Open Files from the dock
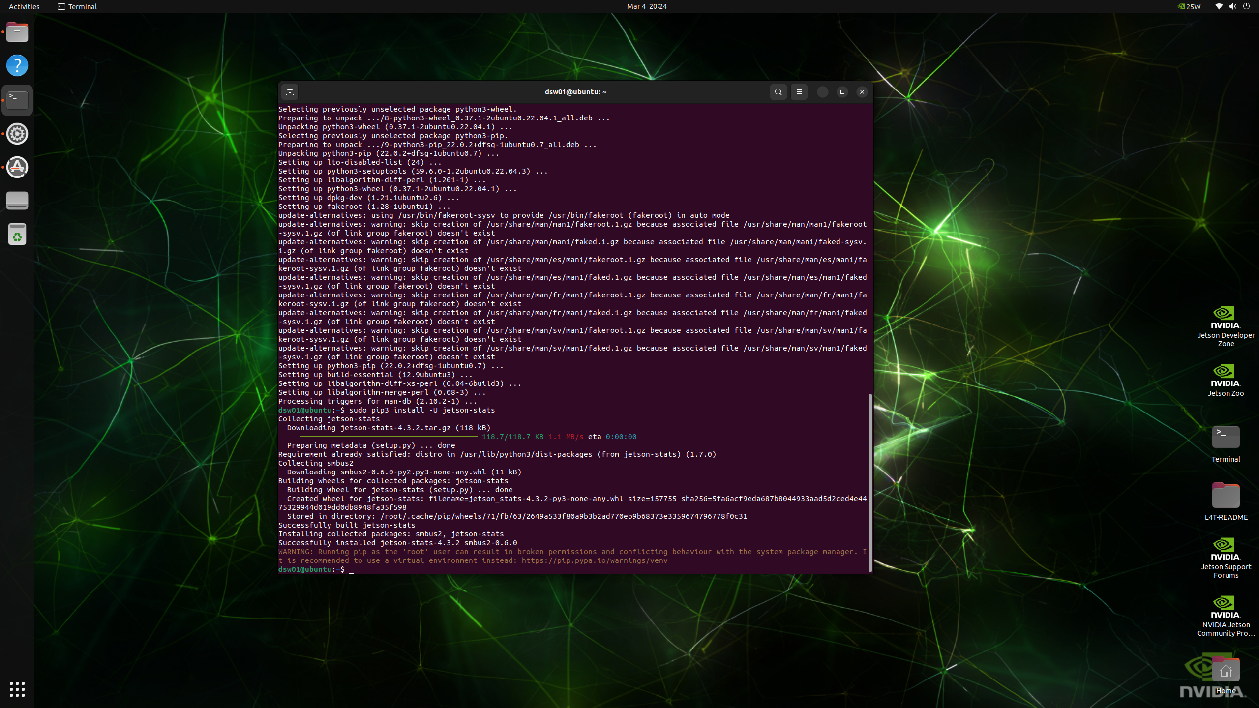 [17, 32]
